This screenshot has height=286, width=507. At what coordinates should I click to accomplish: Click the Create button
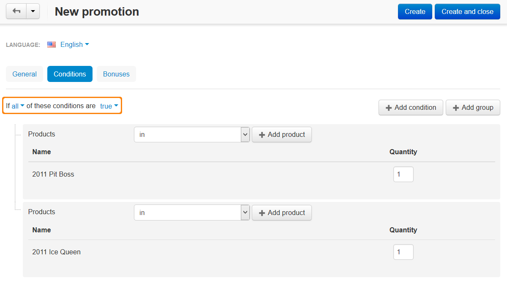pos(415,11)
